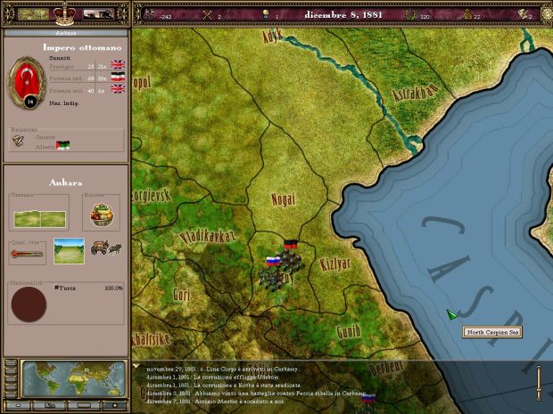Click the British flag on military power row
Image resolution: width=553 pixels, height=414 pixels.
118,89
